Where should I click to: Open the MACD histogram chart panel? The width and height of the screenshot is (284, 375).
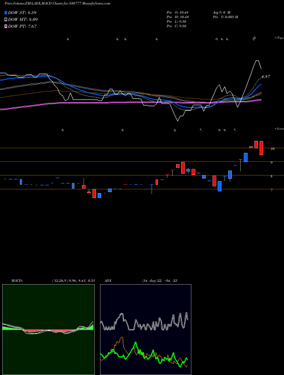[48, 330]
